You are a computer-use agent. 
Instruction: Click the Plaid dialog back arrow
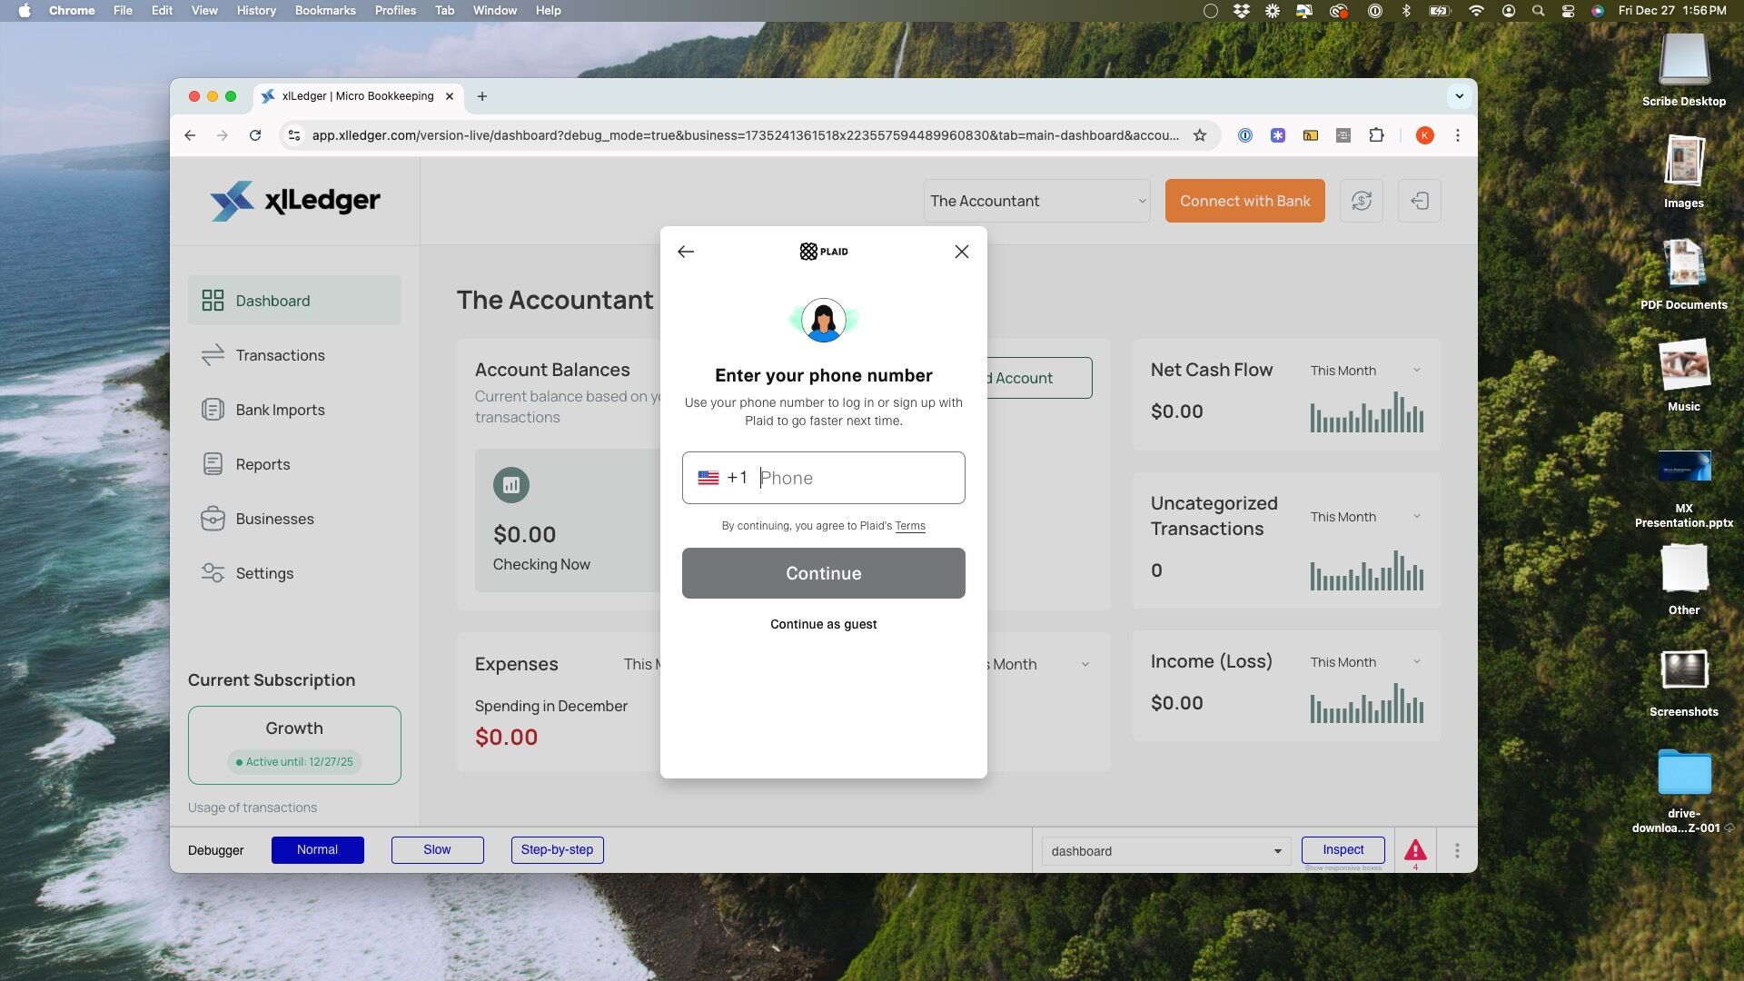[x=686, y=252]
